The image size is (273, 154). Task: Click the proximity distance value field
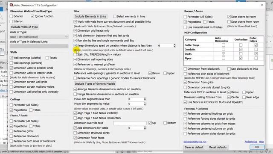point(166,46)
